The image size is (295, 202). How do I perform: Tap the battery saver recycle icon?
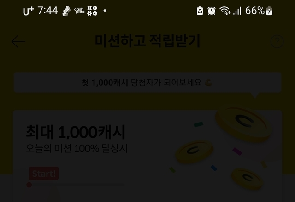tap(200, 11)
